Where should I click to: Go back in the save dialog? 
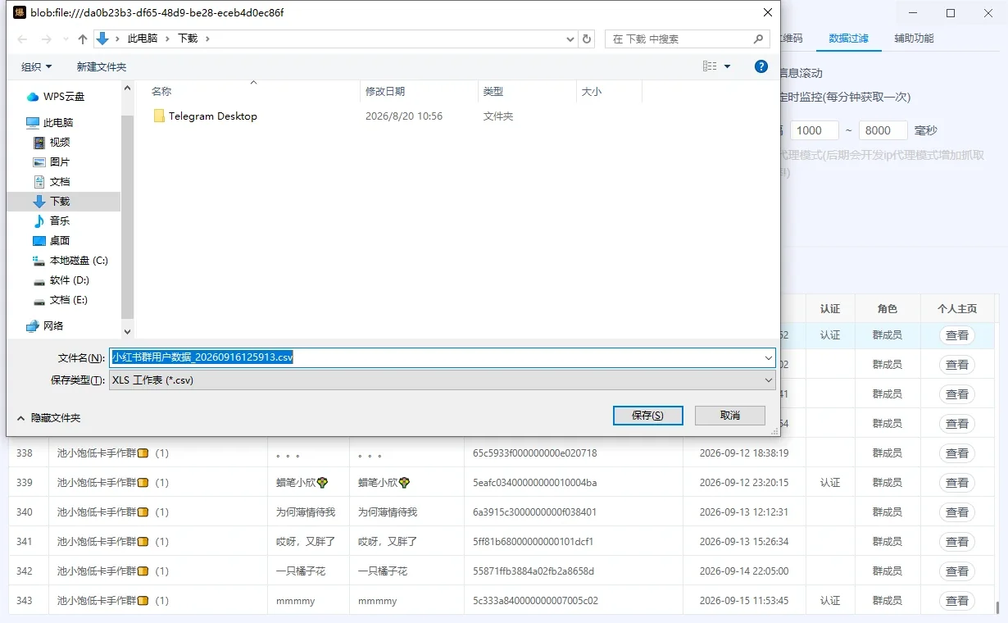point(23,39)
